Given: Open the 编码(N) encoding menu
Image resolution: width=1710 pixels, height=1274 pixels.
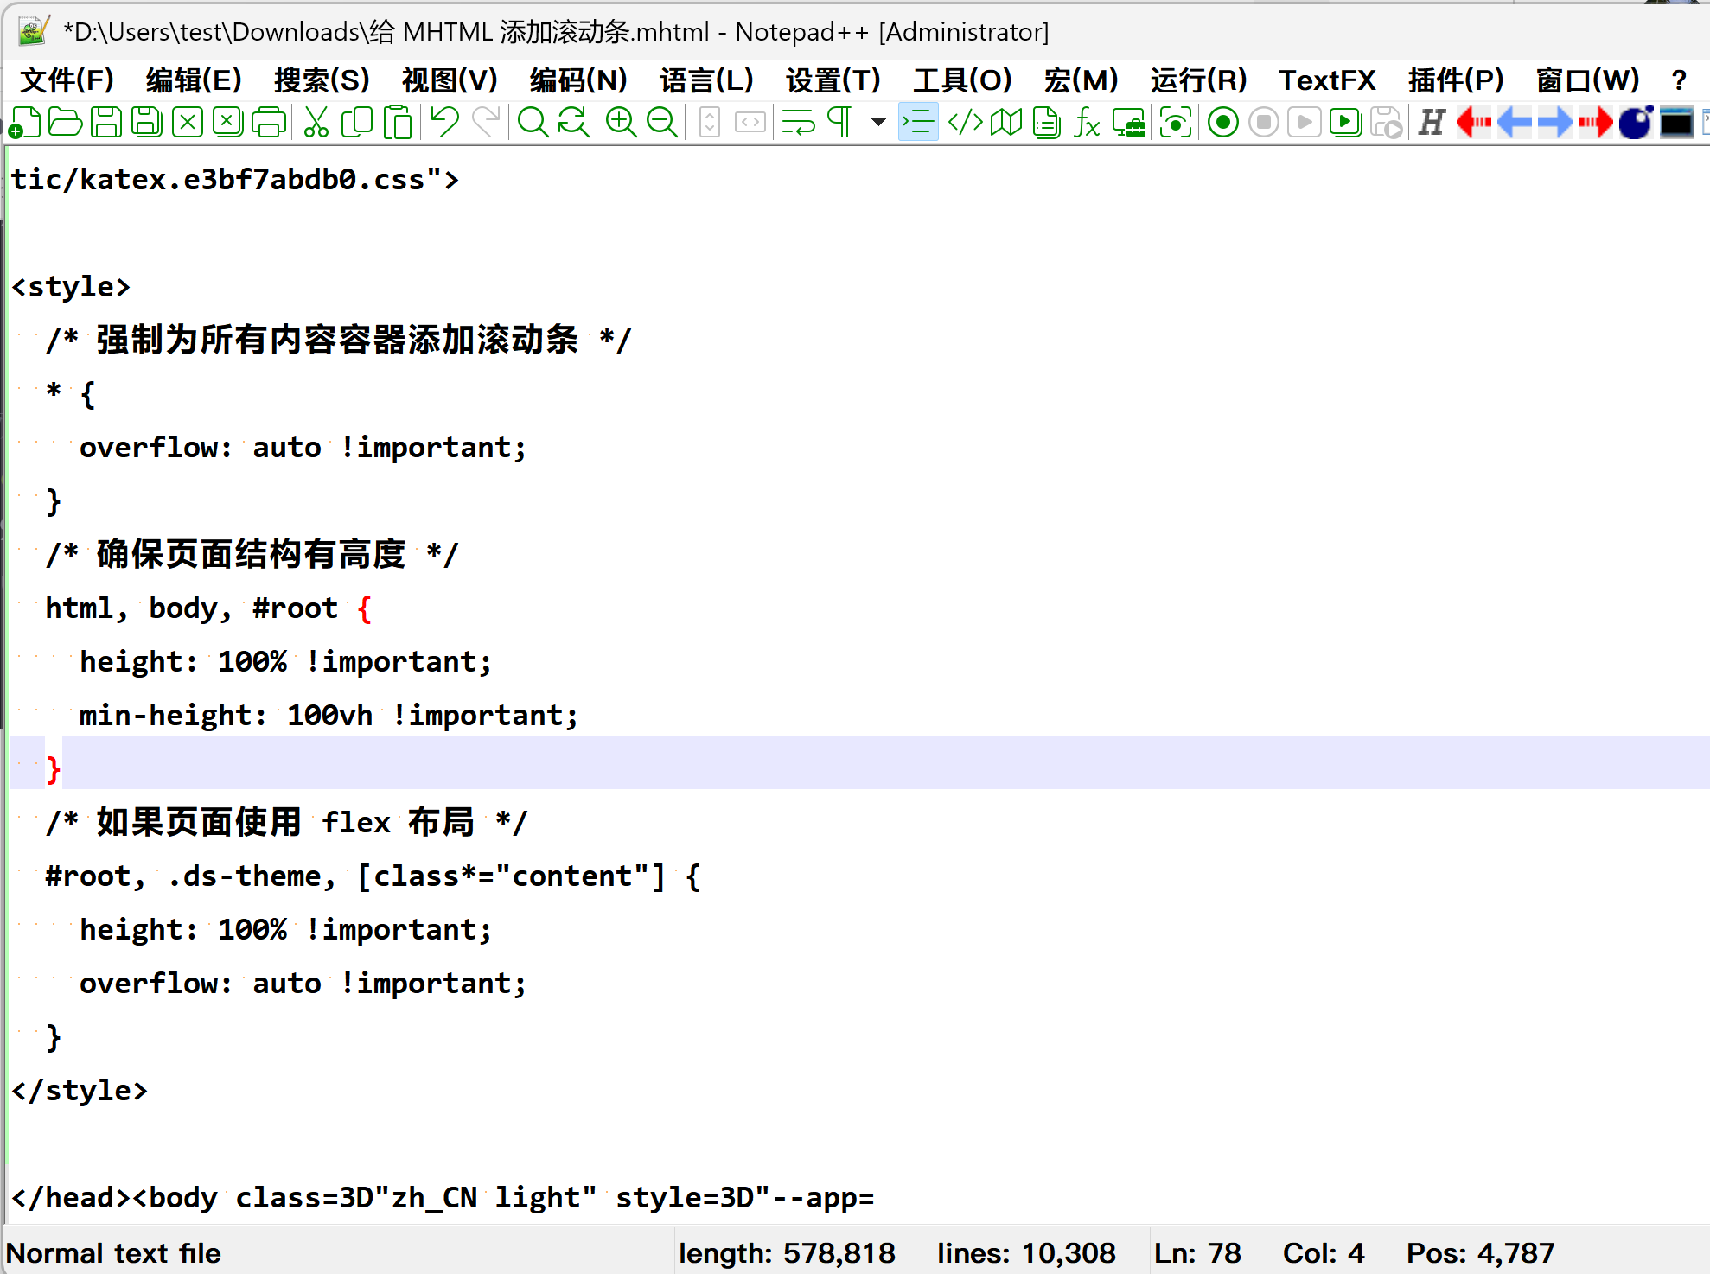Looking at the screenshot, I should tap(577, 80).
